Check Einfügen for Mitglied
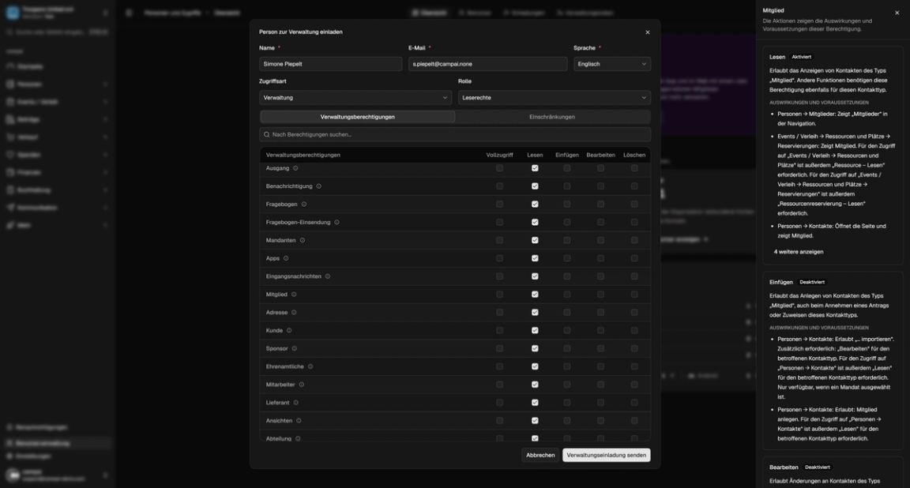910x488 pixels. point(567,295)
